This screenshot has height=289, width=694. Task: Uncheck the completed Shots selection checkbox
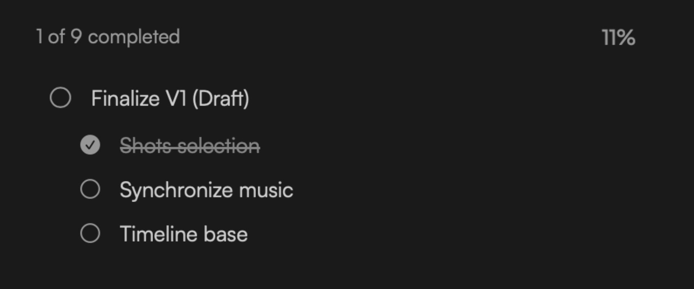90,145
